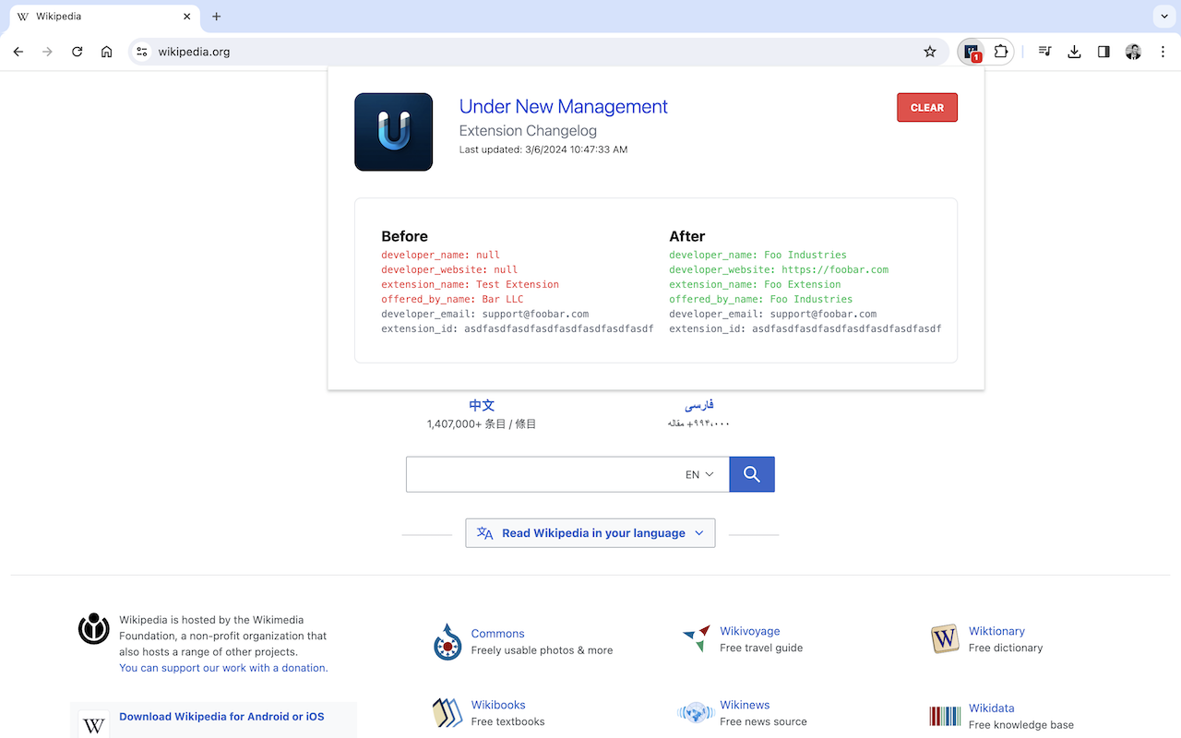Click the Wikivoyage logo

point(695,637)
